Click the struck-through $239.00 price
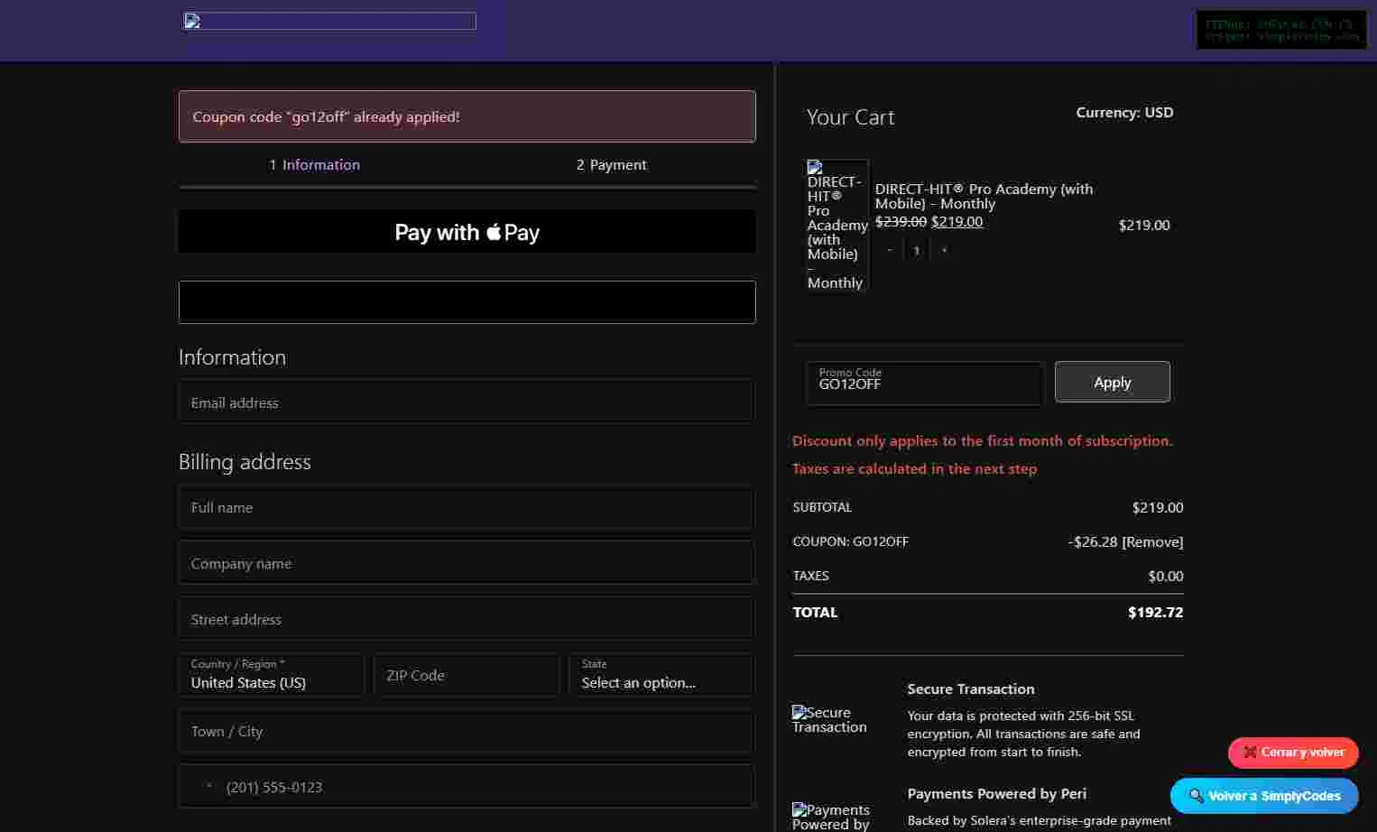Screen dimensions: 1377x832 tap(901, 221)
